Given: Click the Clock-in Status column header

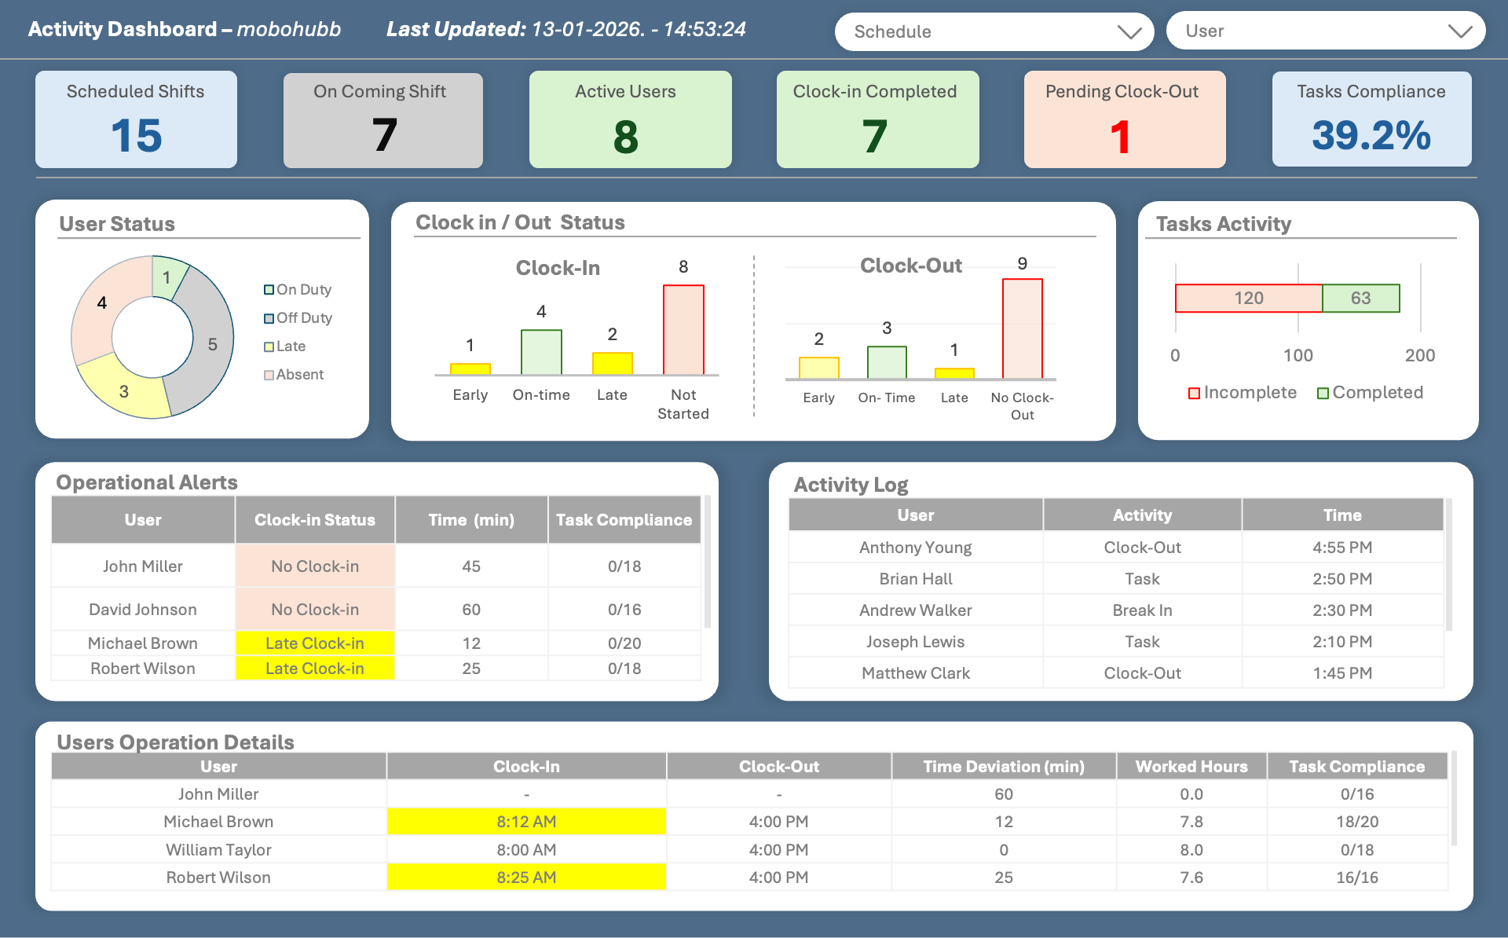Looking at the screenshot, I should click(x=314, y=520).
